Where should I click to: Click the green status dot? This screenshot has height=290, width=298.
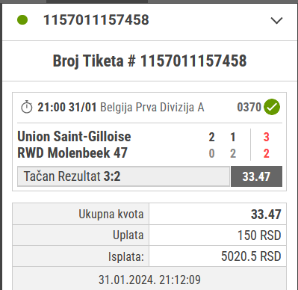tap(22, 20)
